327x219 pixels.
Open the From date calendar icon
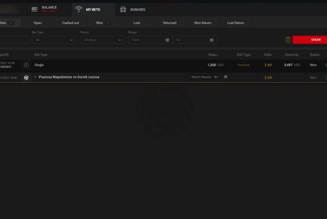point(167,40)
